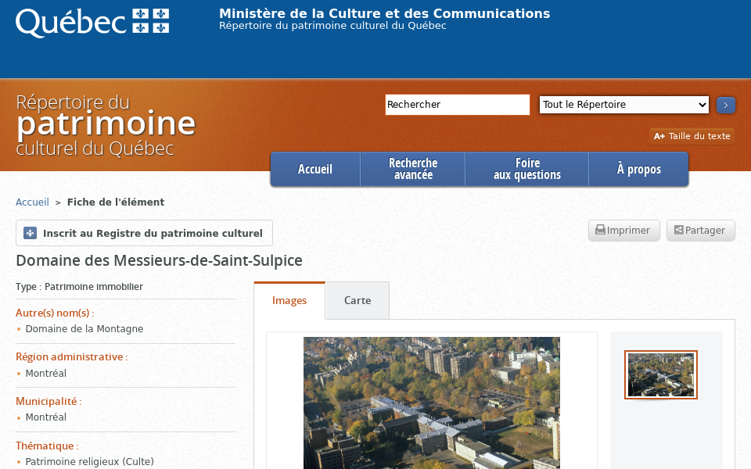Click the Accueil breadcrumb link
Screen dimensions: 751x469
[x=32, y=202]
